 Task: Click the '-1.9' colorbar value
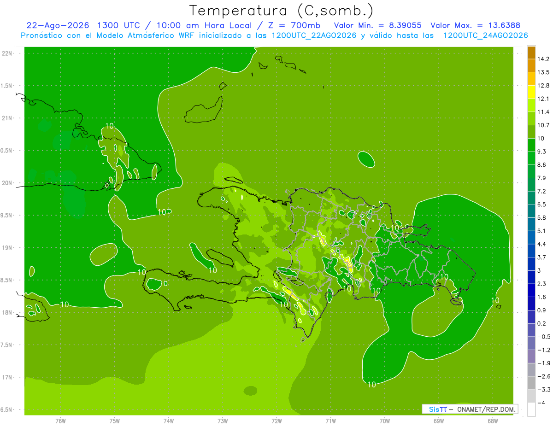pos(543,363)
